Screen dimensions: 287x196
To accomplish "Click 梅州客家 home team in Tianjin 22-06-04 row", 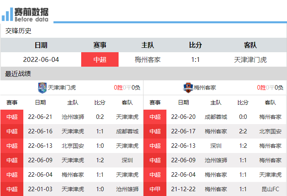I will click(x=73, y=175).
